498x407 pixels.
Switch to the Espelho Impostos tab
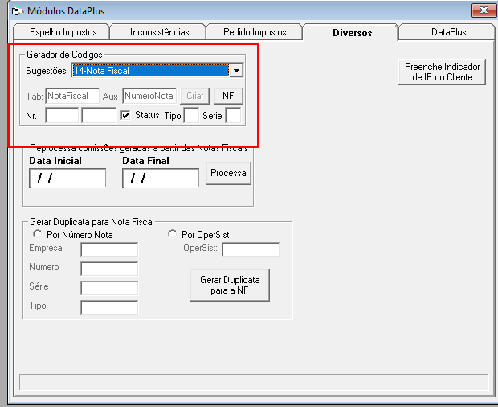61,32
